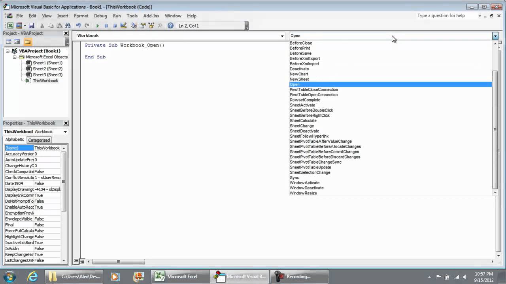Switch to the Categorized properties tab
The height and width of the screenshot is (284, 506).
[x=39, y=140]
